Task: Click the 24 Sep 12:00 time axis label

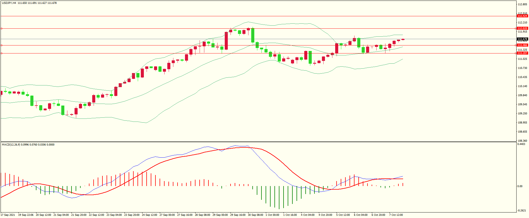Action: pyautogui.click(x=149, y=215)
